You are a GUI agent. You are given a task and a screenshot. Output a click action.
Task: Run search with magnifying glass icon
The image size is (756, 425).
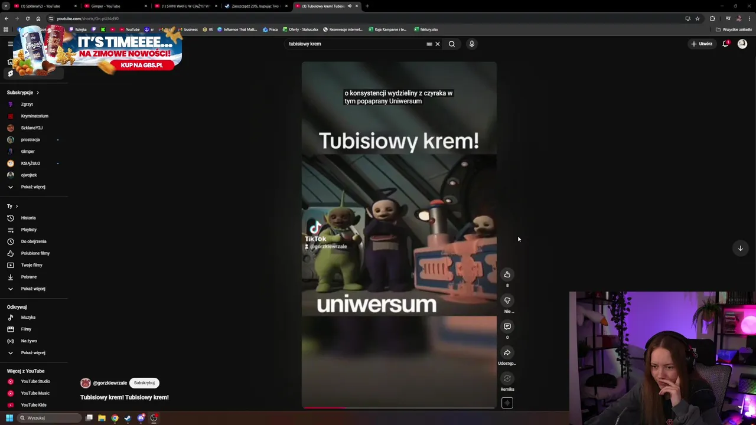coord(451,44)
